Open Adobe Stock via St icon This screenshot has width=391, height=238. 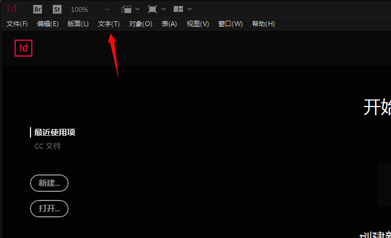click(x=57, y=9)
